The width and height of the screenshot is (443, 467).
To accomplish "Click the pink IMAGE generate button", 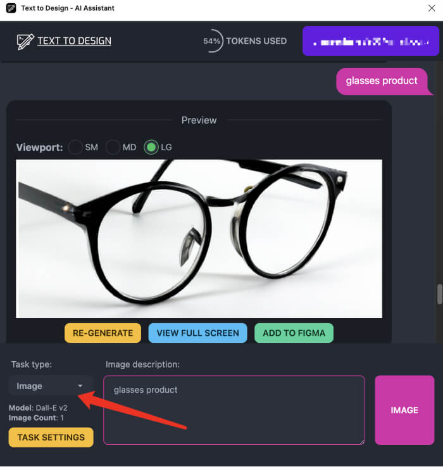I will pos(404,410).
